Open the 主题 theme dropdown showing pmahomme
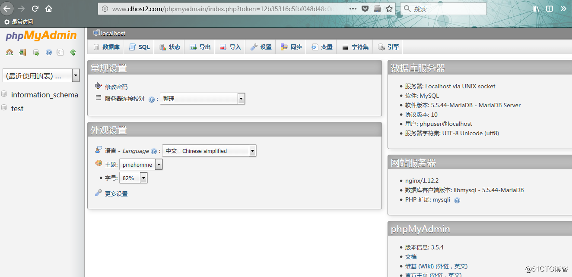Screen dimensions: 572x277 click(141, 165)
